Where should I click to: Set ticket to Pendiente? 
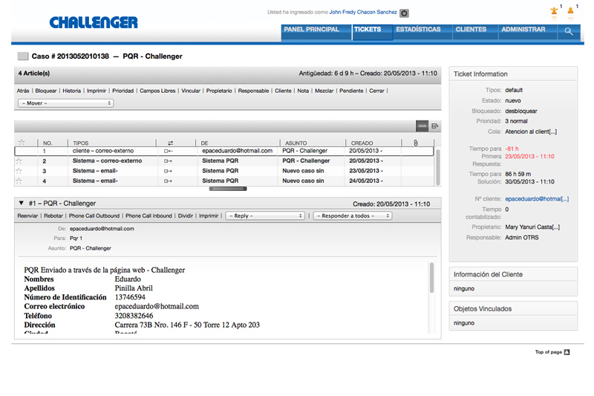coord(351,91)
